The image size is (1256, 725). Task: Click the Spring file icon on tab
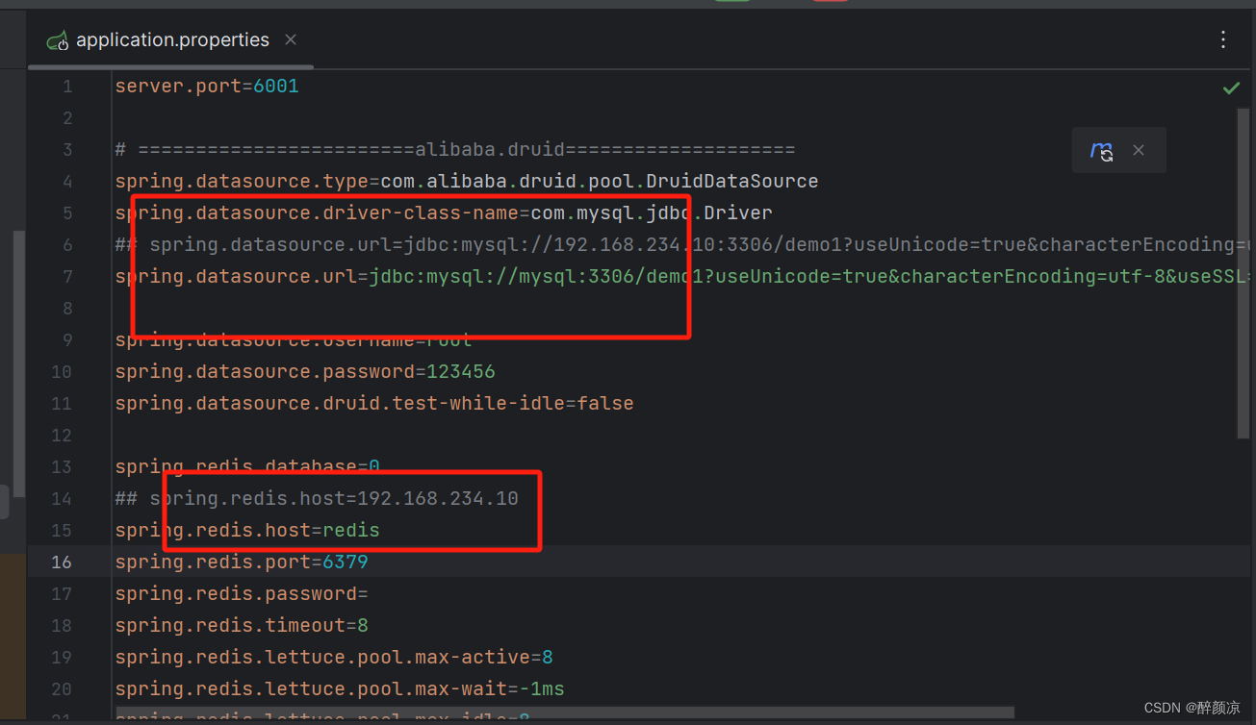click(x=59, y=40)
